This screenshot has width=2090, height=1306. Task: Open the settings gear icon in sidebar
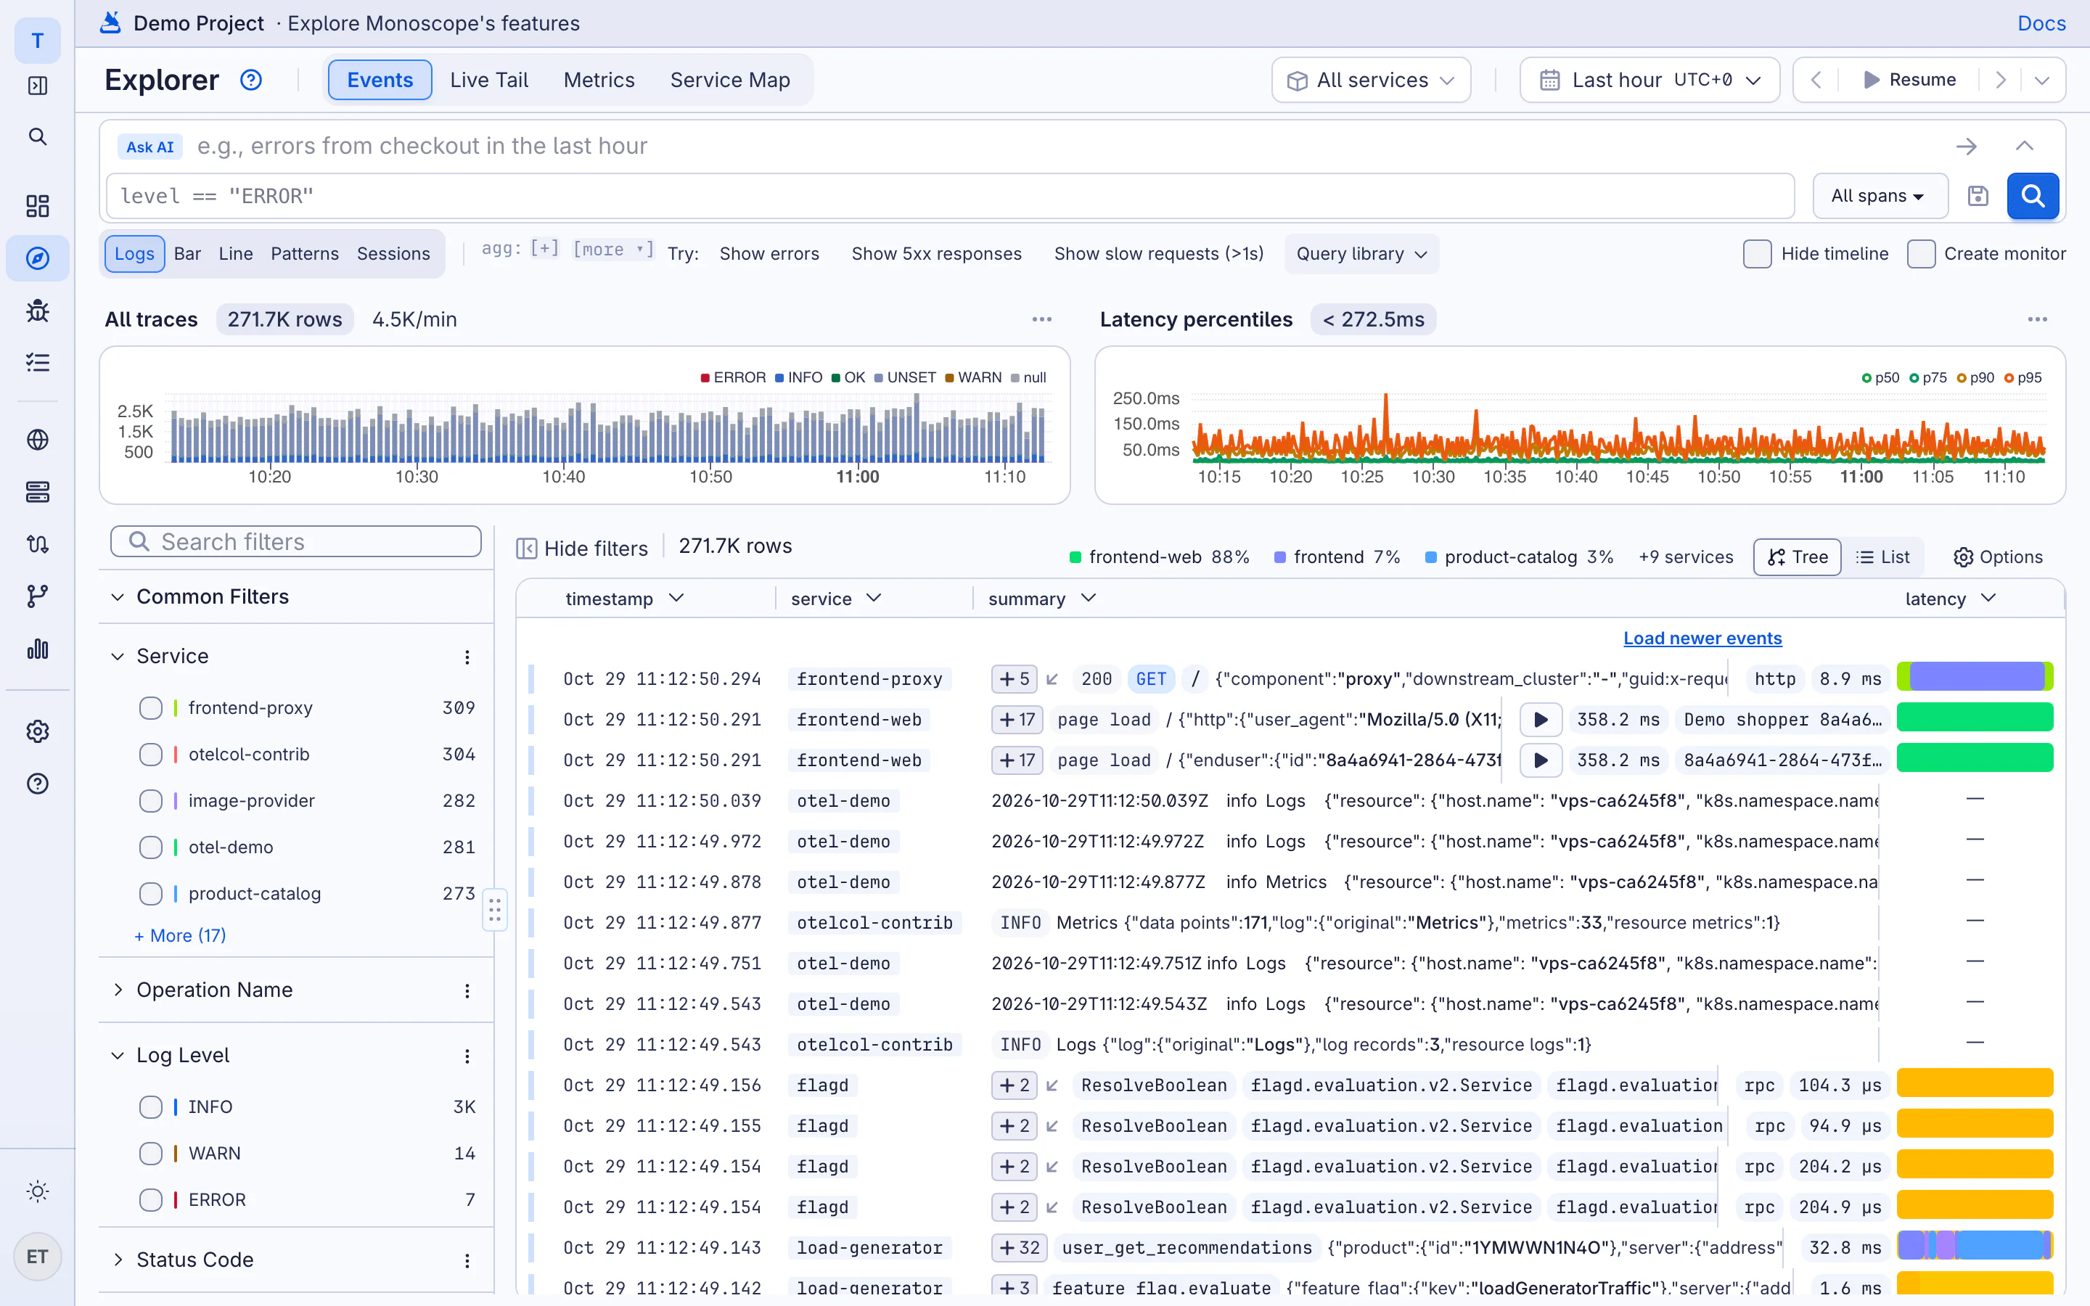(x=37, y=731)
